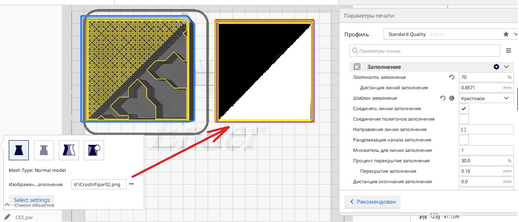Edit infill line directions field
The image size is (519, 222).
pos(486,129)
